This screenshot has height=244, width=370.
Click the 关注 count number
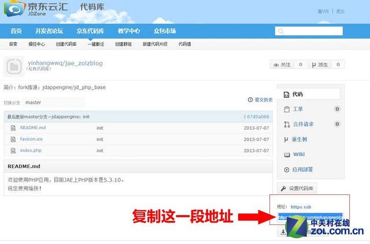301,65
